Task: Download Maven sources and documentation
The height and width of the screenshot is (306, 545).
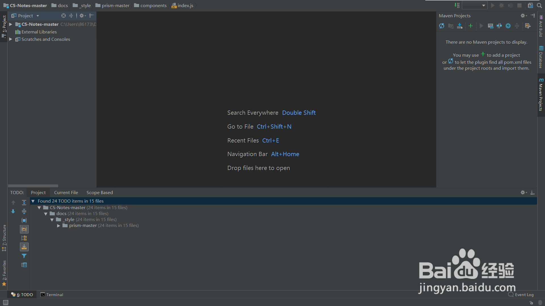Action: [x=460, y=26]
